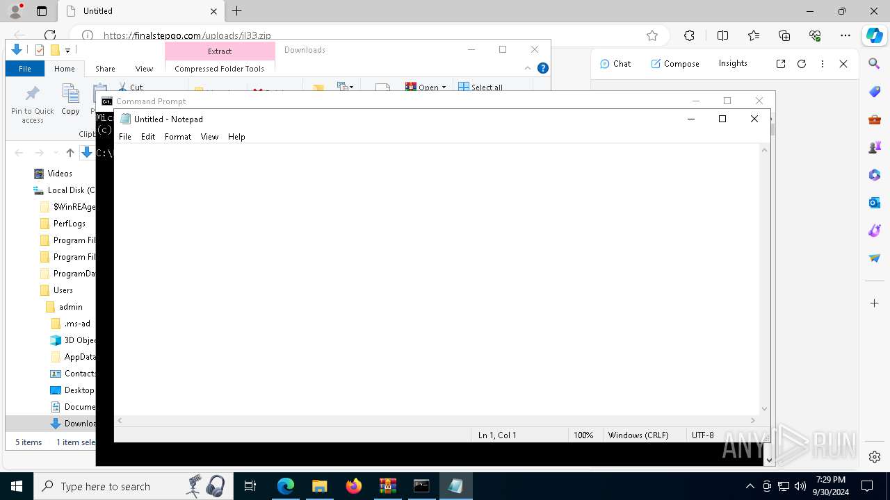Select the admin folder in the tree
Viewport: 890px width, 500px height.
click(x=64, y=307)
